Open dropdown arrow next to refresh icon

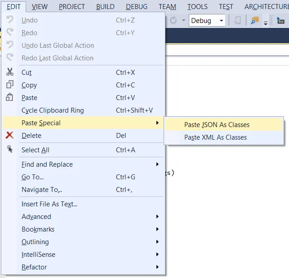tap(183, 20)
